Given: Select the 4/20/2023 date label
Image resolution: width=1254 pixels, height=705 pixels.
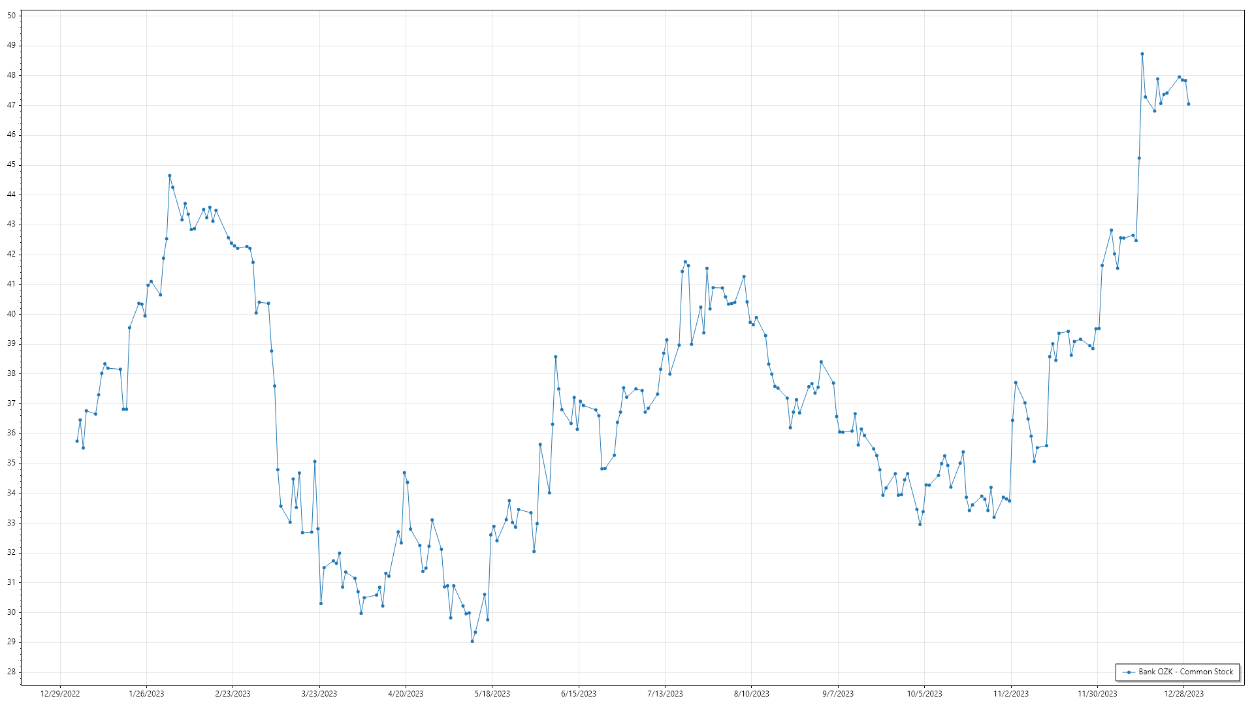Looking at the screenshot, I should point(406,694).
